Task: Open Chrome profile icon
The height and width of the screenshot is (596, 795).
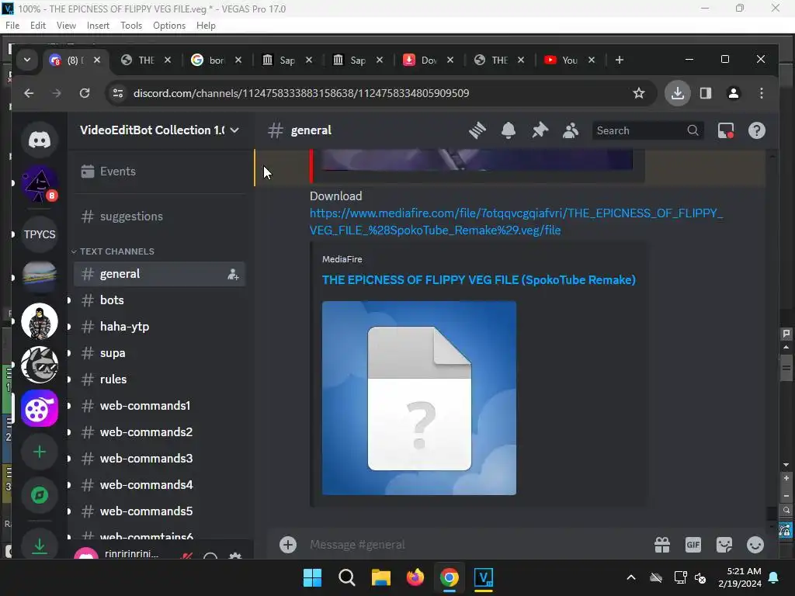Action: (x=733, y=93)
